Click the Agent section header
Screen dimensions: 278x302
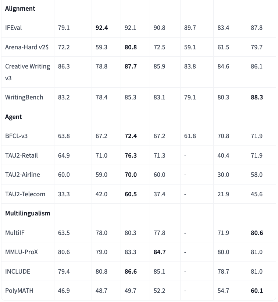click(x=14, y=117)
